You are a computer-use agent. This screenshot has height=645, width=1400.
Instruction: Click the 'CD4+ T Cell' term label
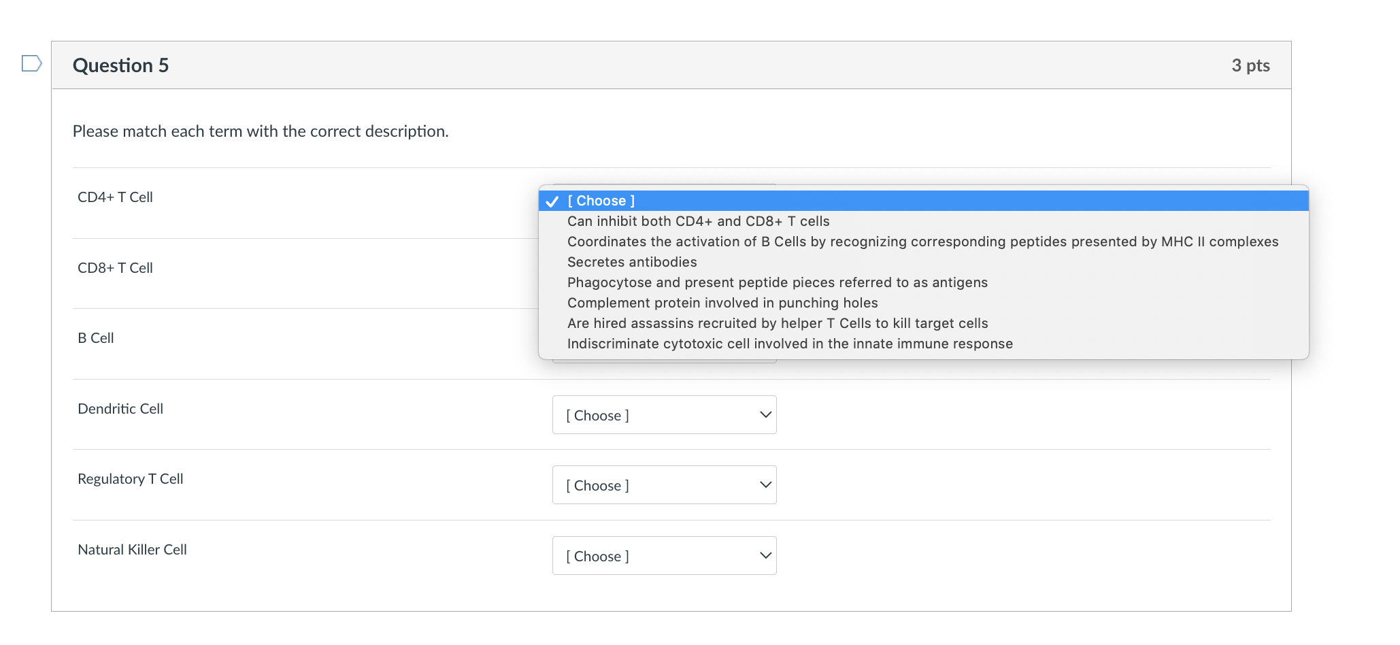pos(115,197)
